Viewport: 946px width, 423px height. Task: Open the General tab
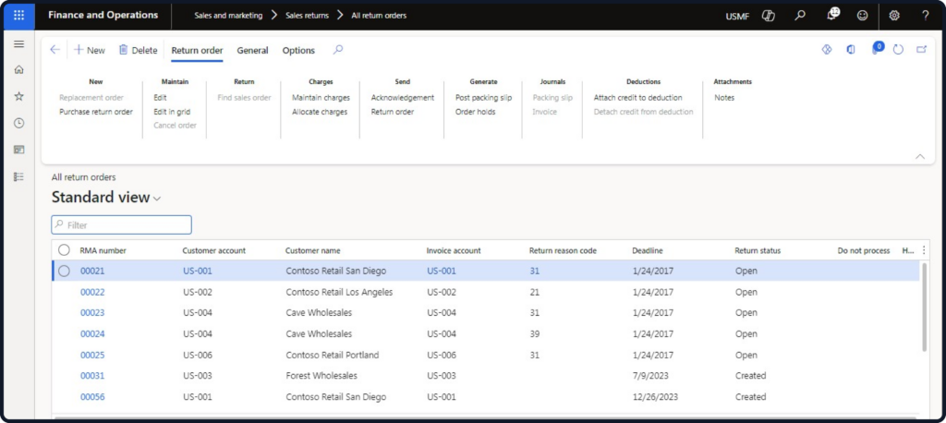tap(252, 51)
